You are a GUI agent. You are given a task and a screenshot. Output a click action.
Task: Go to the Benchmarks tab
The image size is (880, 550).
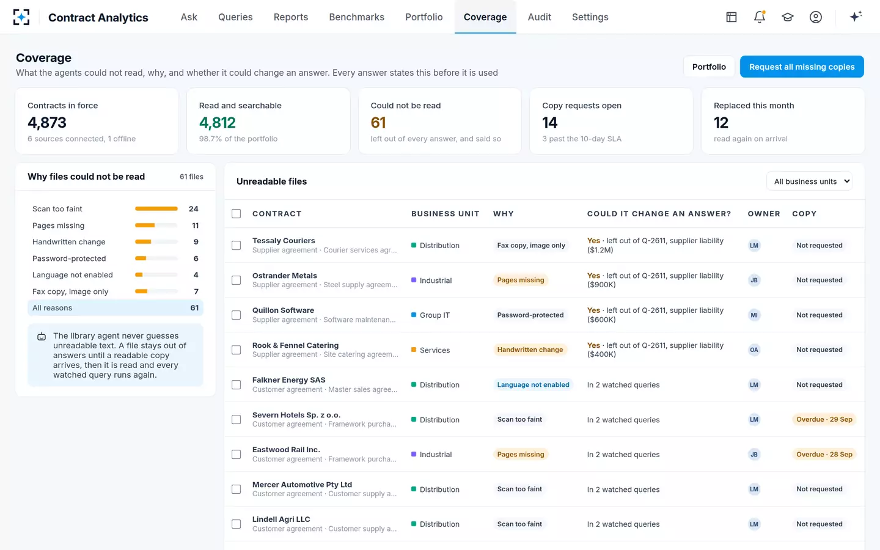pyautogui.click(x=357, y=17)
